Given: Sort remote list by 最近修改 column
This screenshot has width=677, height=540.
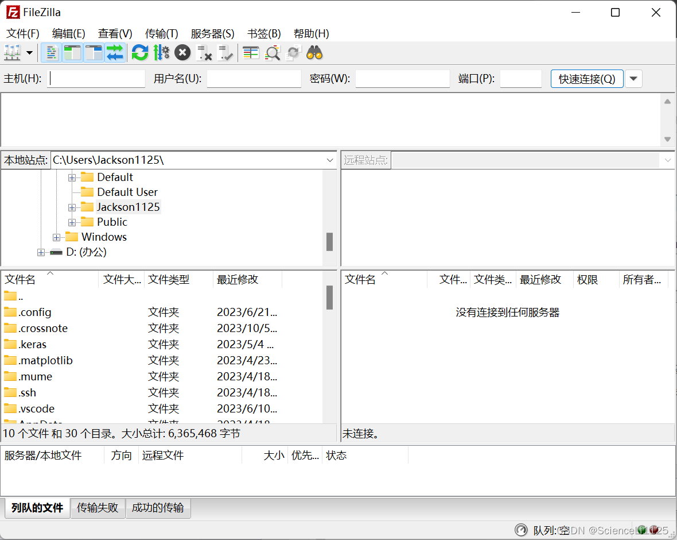Looking at the screenshot, I should (x=544, y=279).
